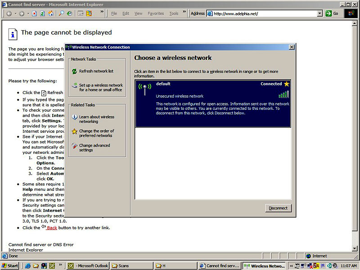Screen dimensions: 360x270
Task: Switch to Microsoft Outlook in the taskbar
Action: click(88, 265)
